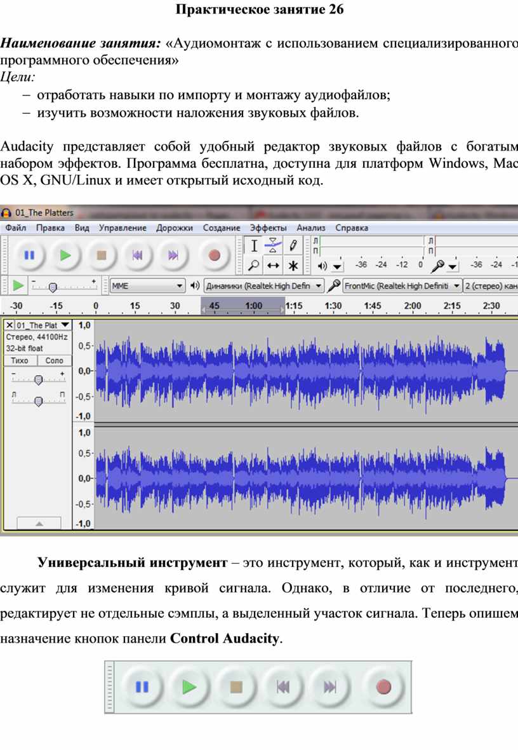The width and height of the screenshot is (518, 750).
Task: Click the "Практическое занятие 26" heading
Action: 260,10
